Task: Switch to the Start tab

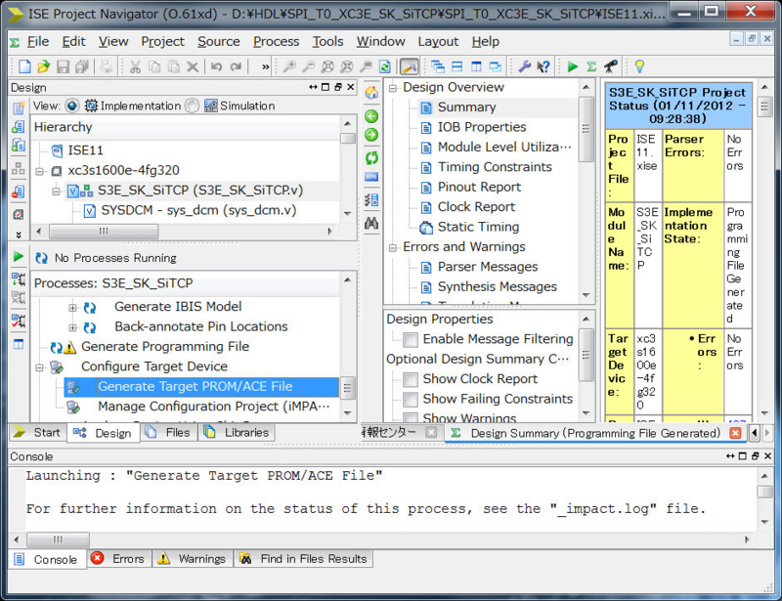Action: 36,432
